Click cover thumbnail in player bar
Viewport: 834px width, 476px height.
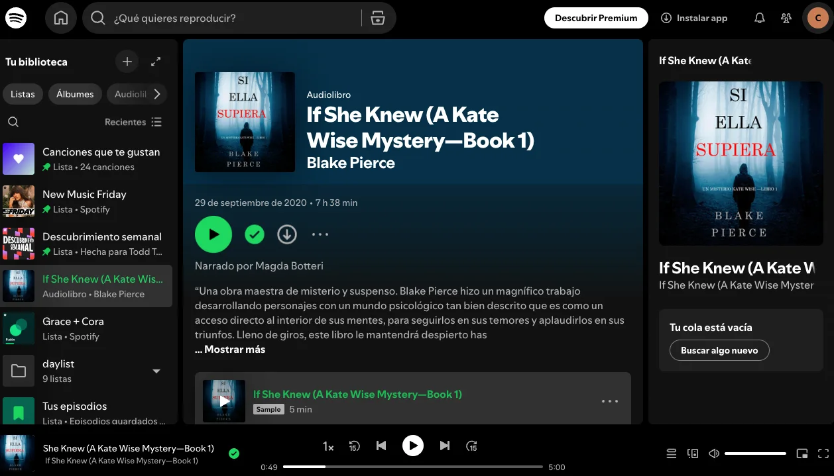point(19,453)
